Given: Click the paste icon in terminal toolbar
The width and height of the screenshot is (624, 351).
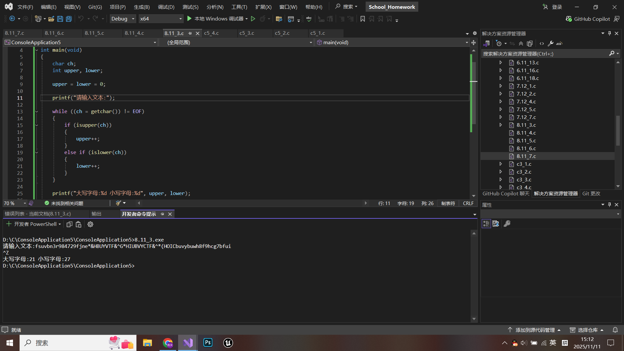Looking at the screenshot, I should [x=78, y=224].
